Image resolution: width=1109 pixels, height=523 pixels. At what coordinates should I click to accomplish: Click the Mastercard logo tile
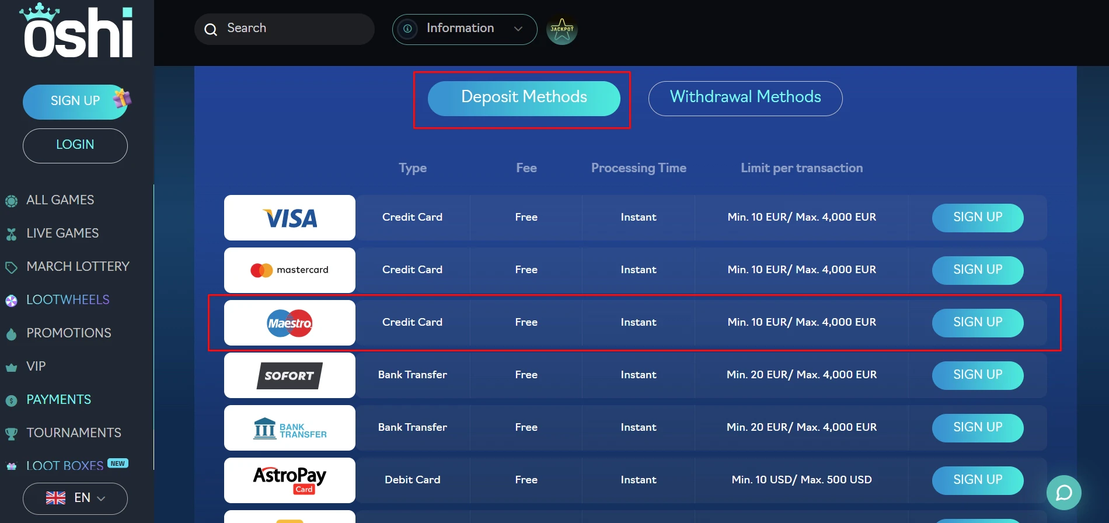coord(290,270)
